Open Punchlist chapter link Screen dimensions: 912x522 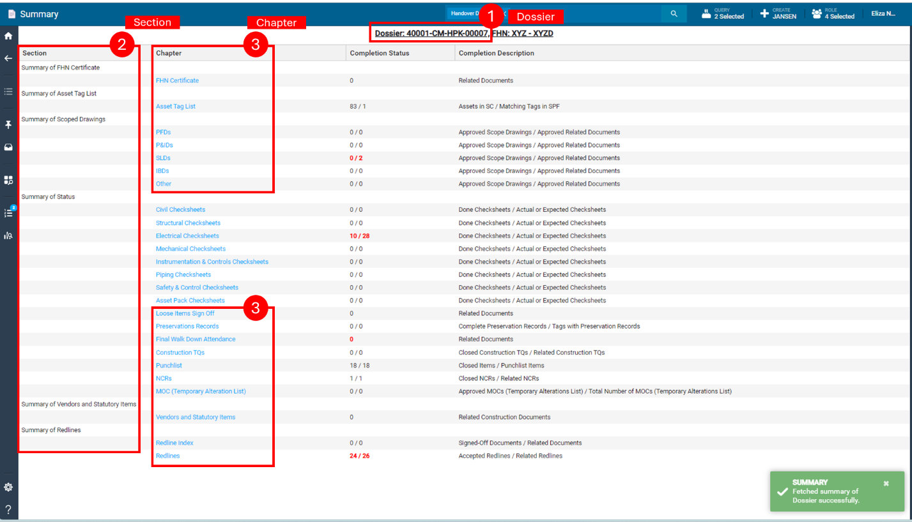[169, 366]
